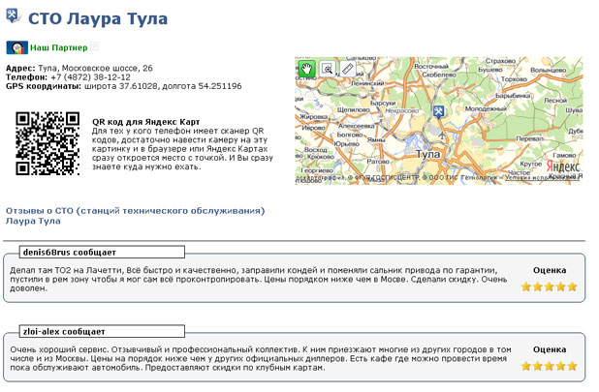Click the phone number +7 (4872) 38-12-12
The width and height of the screenshot is (599, 392).
click(x=84, y=77)
